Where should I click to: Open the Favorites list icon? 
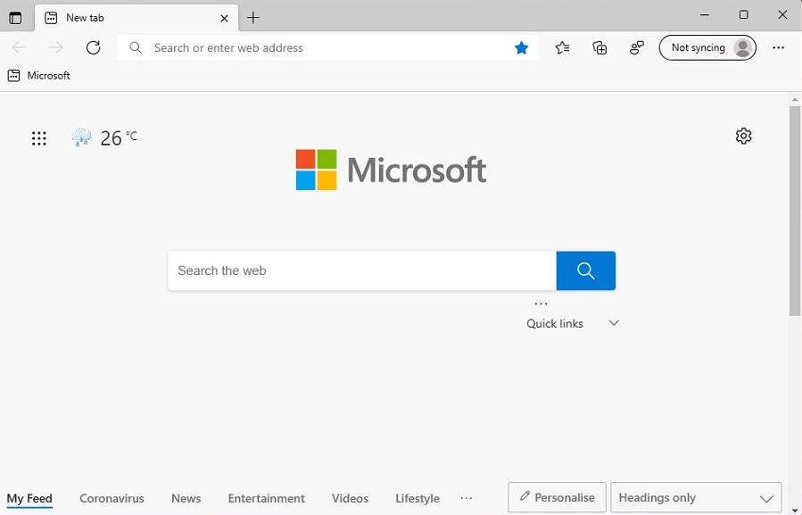562,47
